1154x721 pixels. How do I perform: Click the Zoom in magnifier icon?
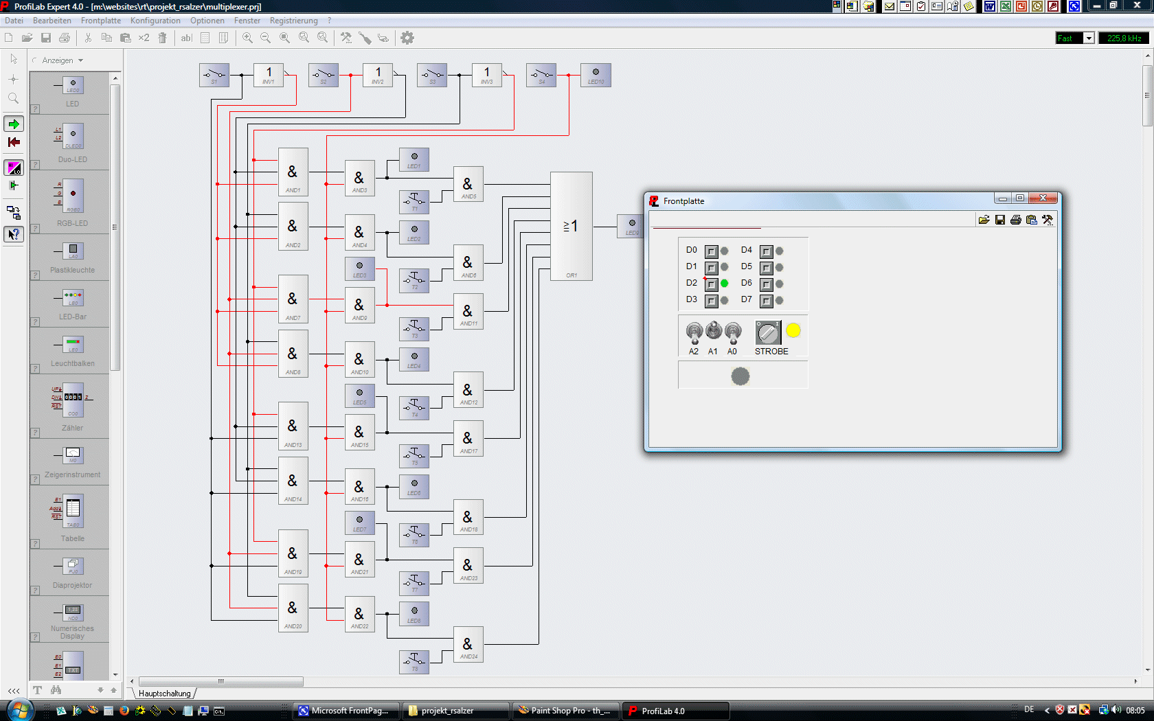pos(247,38)
